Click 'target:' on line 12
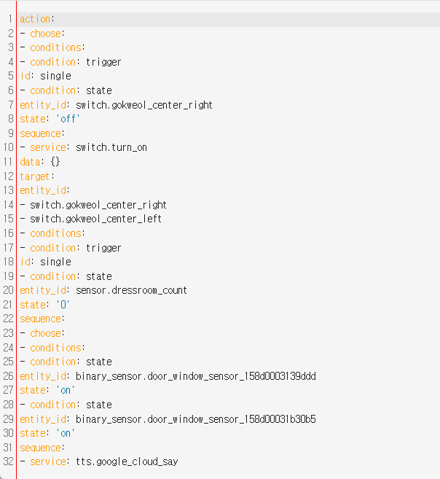440x479 pixels. click(37, 176)
